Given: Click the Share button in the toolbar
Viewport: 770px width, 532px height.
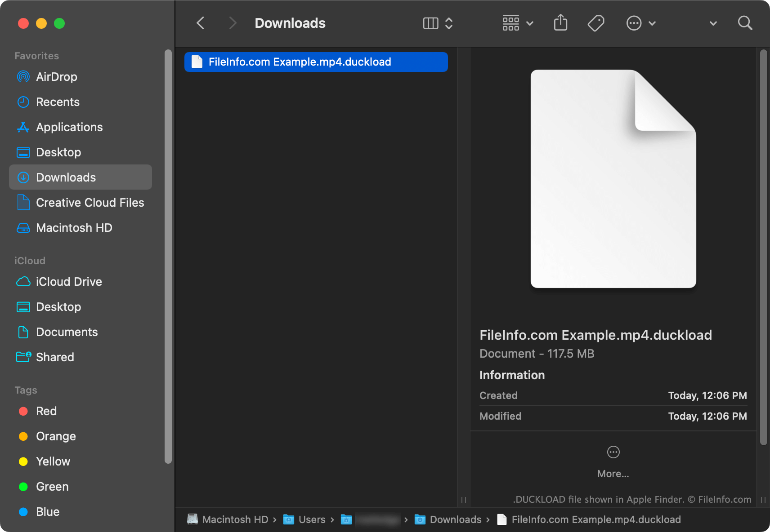Looking at the screenshot, I should 560,23.
